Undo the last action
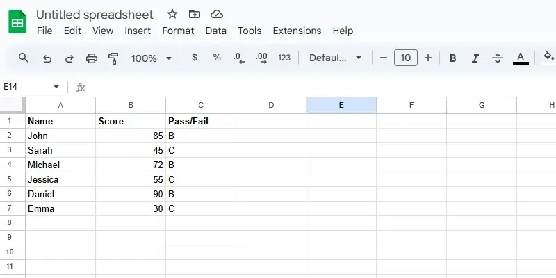The image size is (556, 278). tap(47, 58)
